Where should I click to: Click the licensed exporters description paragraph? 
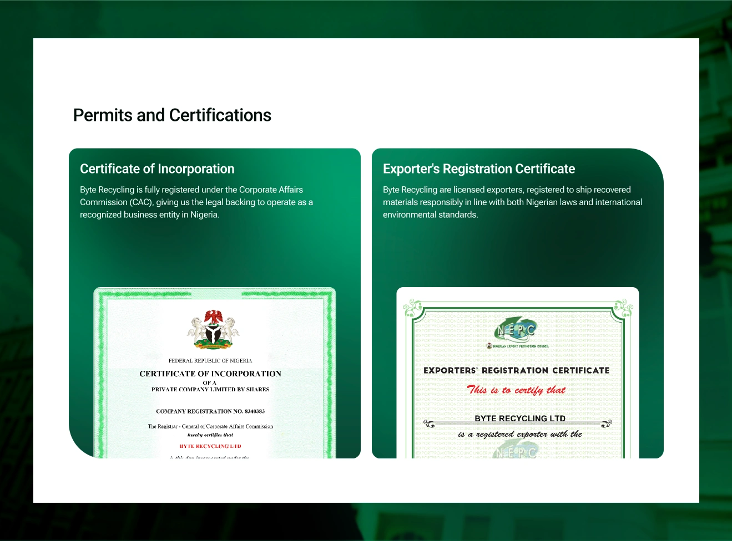[x=512, y=202]
